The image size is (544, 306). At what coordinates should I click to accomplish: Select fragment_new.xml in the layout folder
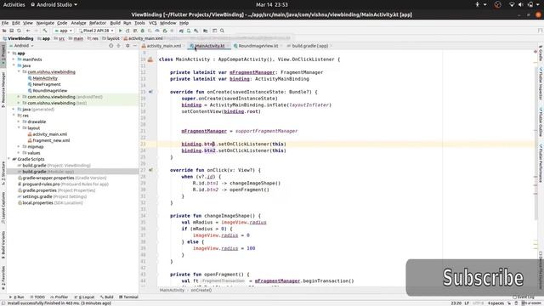[x=51, y=140]
